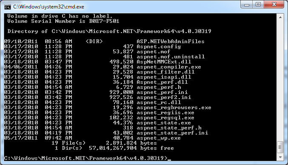
Task: Close the cmd.exe window
Action: click(274, 5)
